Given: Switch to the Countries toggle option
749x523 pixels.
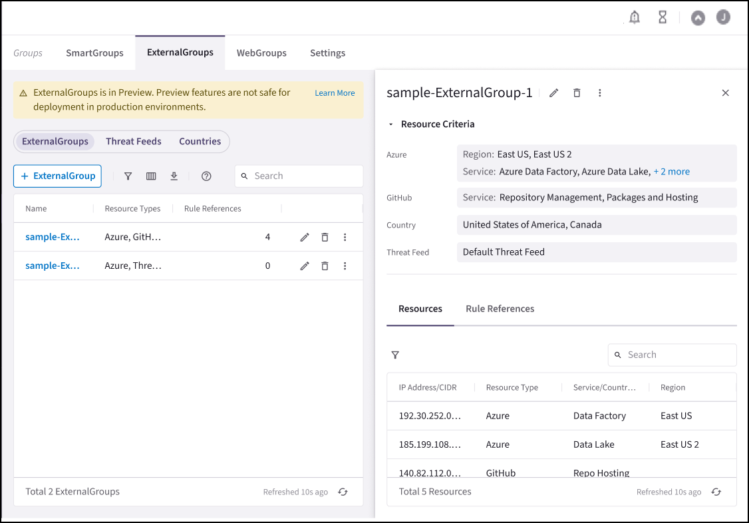Looking at the screenshot, I should click(x=200, y=142).
